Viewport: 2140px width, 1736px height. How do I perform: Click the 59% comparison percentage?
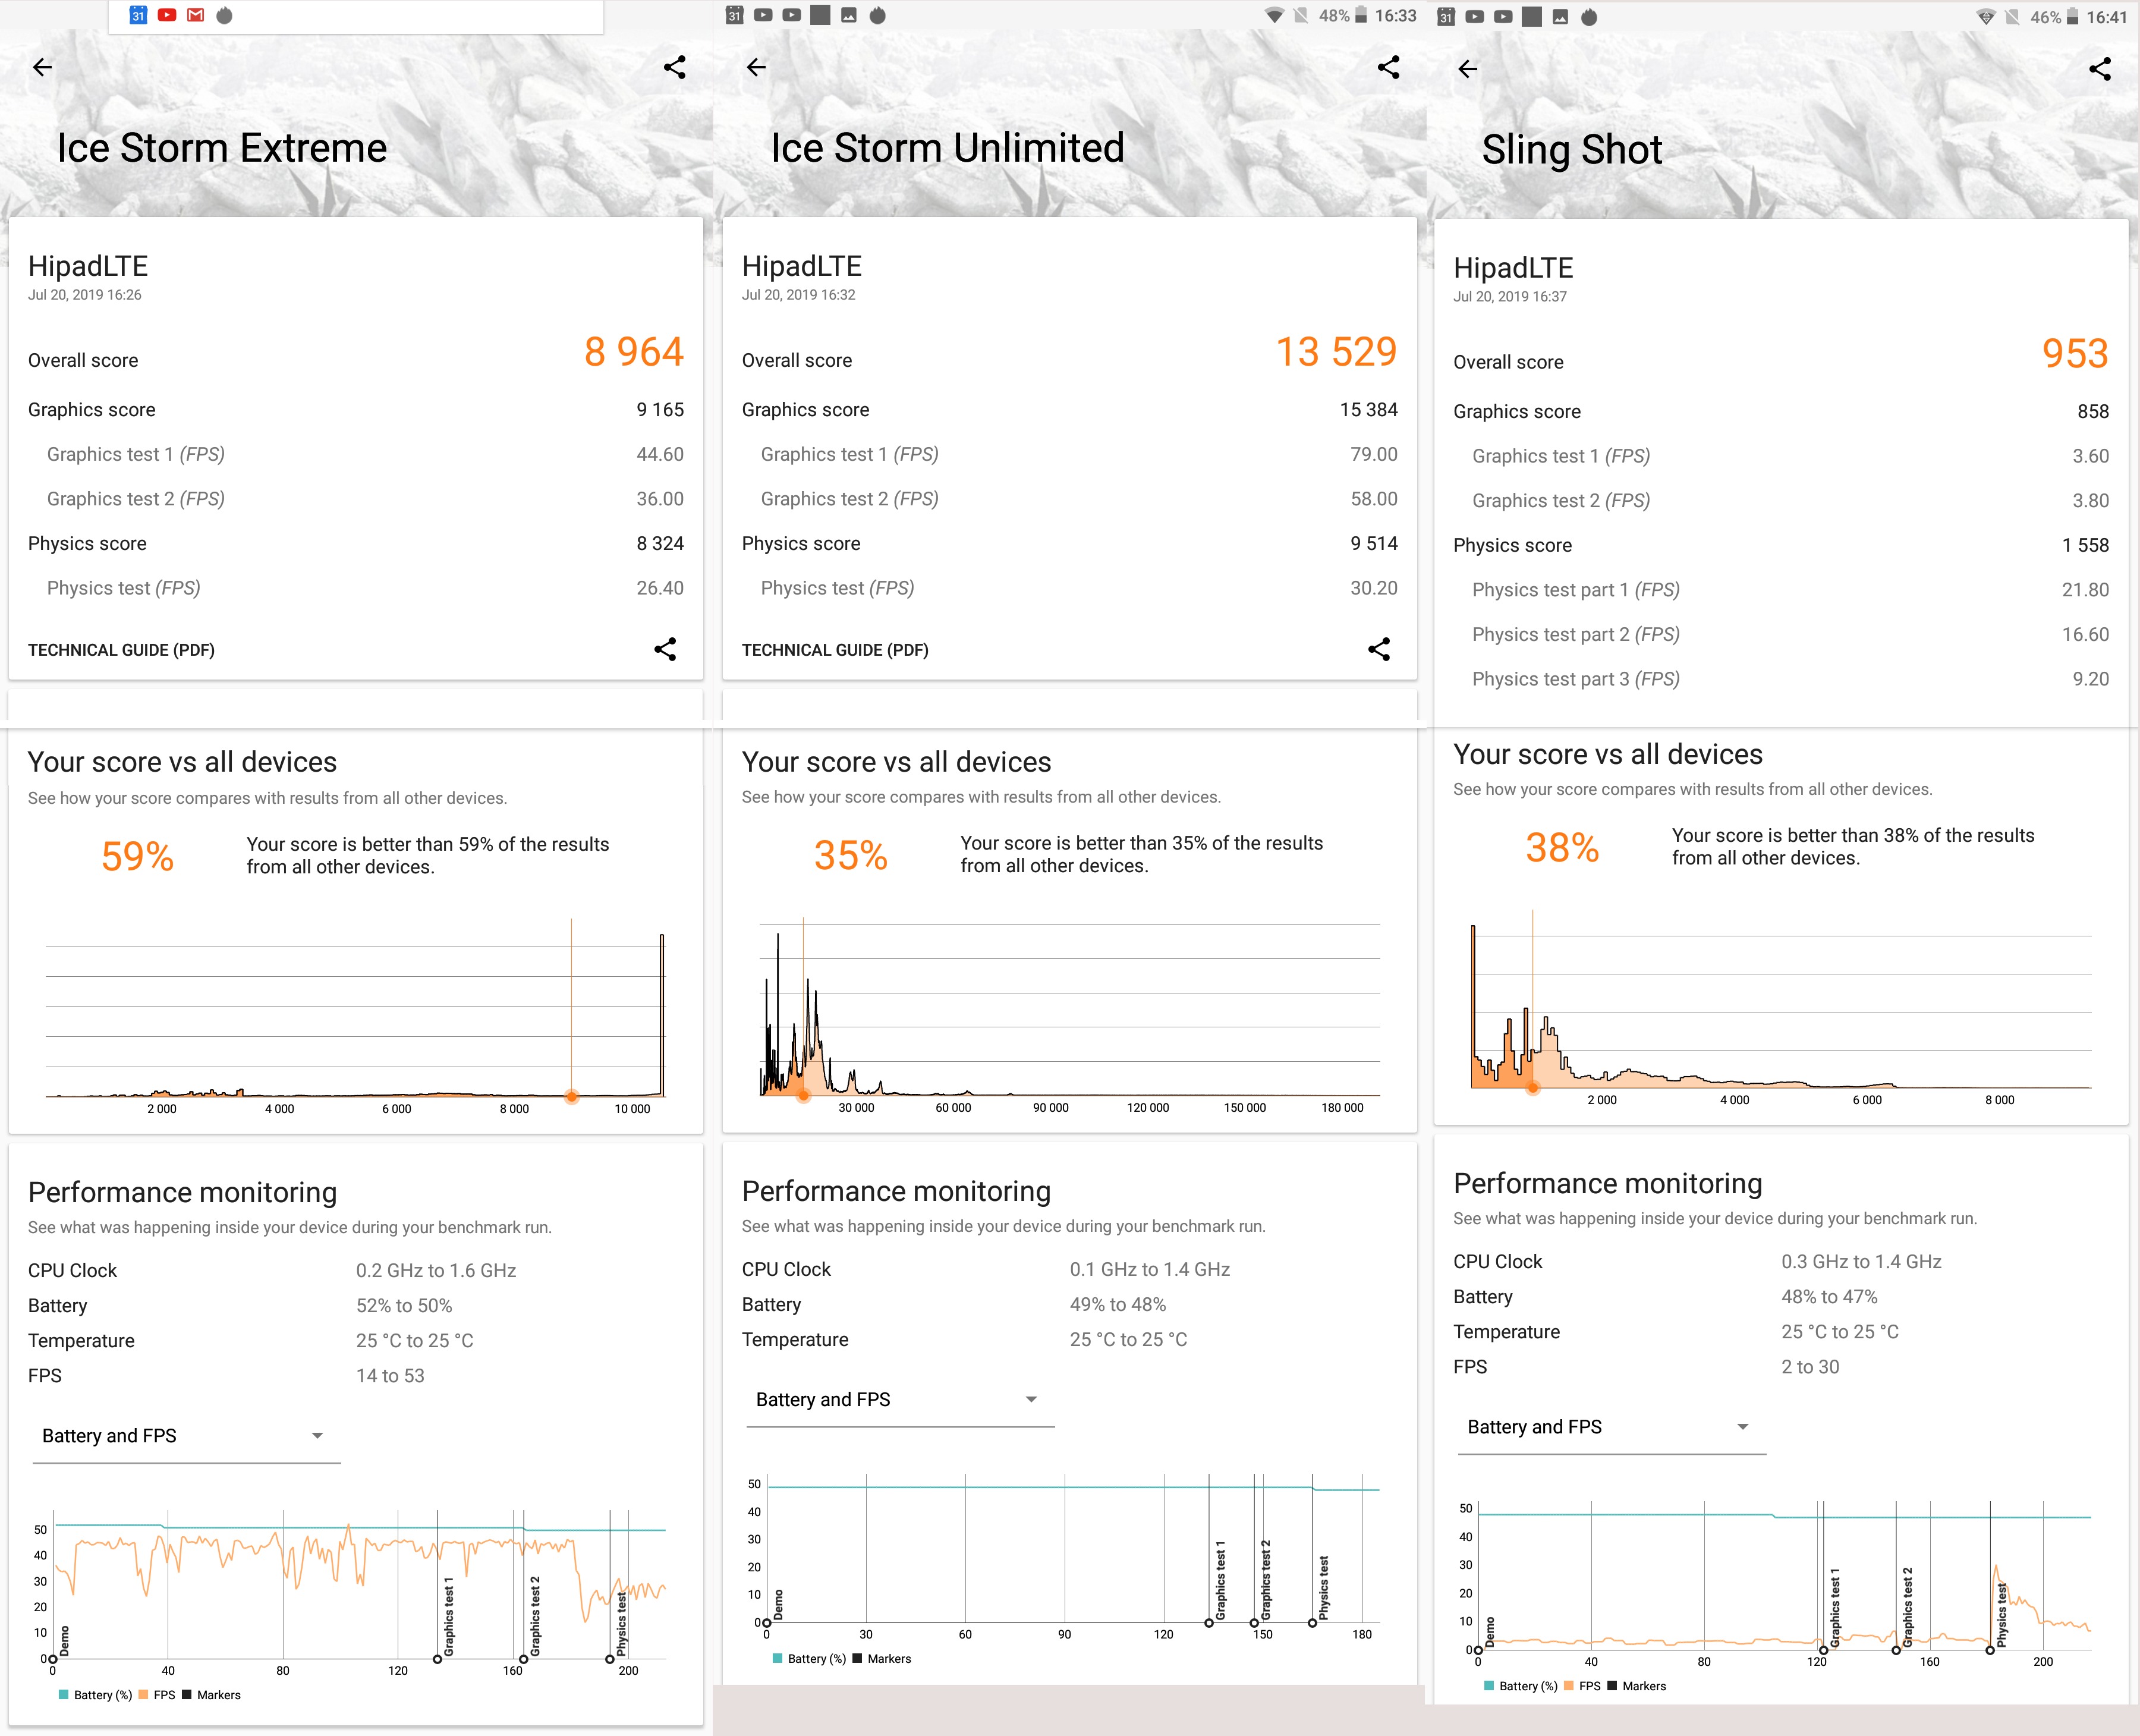coord(138,857)
